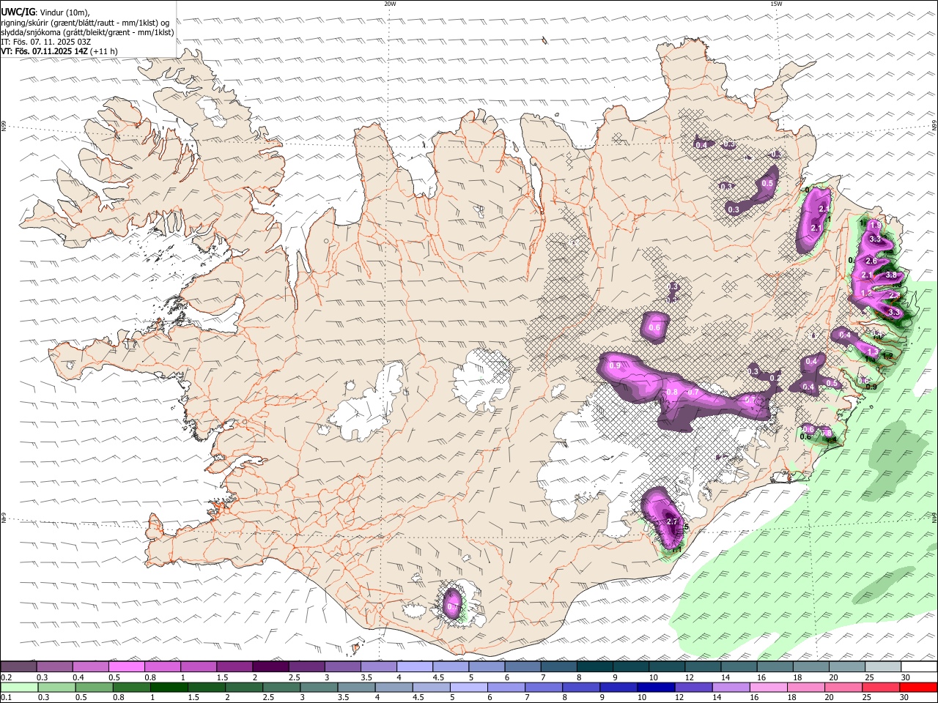
Task: Click the 'IT: Fös. 07. 11. 2025 03Z' line
Action: point(45,42)
